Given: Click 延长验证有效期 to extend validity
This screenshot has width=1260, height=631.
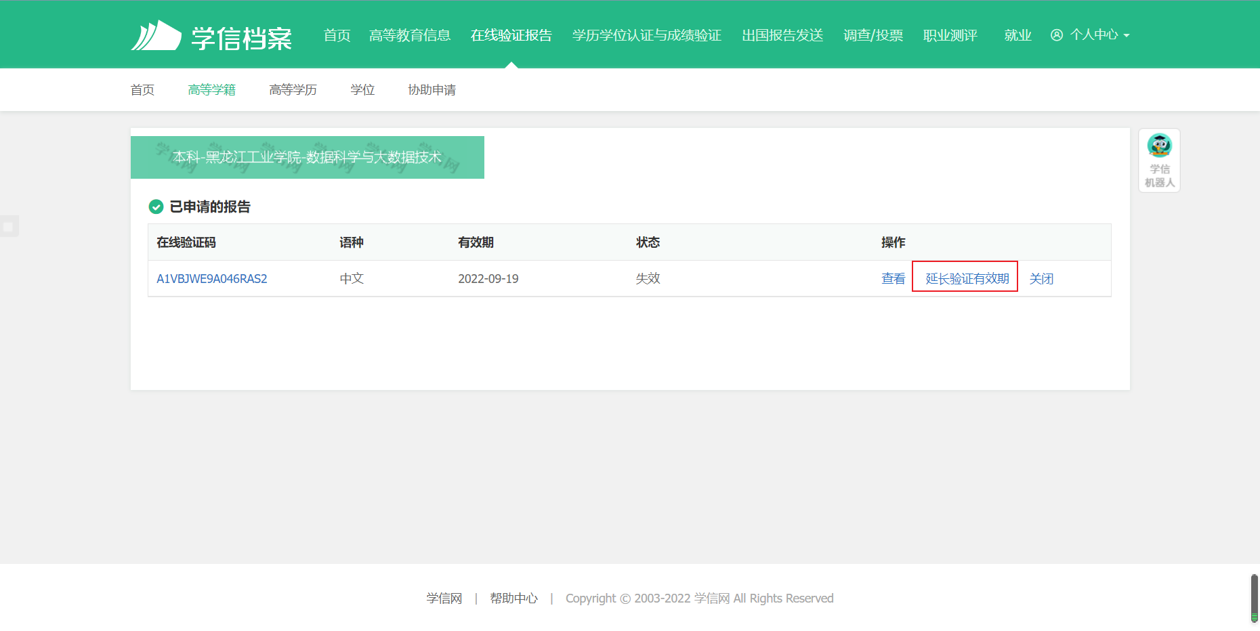Looking at the screenshot, I should pos(967,279).
